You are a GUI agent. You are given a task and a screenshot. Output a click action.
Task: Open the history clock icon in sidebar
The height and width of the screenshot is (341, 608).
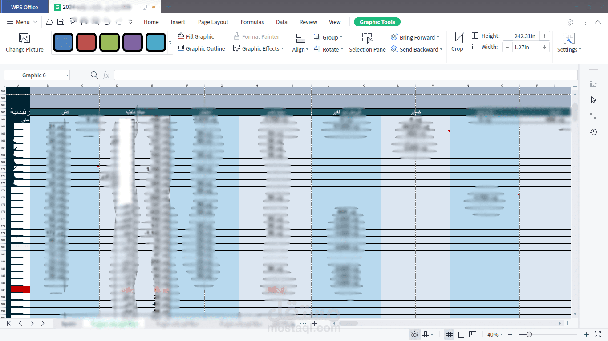click(x=593, y=132)
